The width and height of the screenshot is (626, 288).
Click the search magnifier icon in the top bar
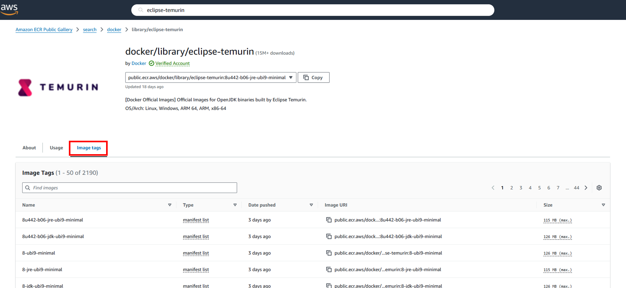click(141, 10)
